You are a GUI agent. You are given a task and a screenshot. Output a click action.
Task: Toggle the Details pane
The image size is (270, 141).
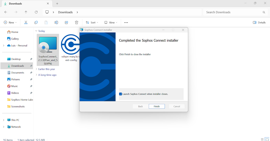pos(259,22)
